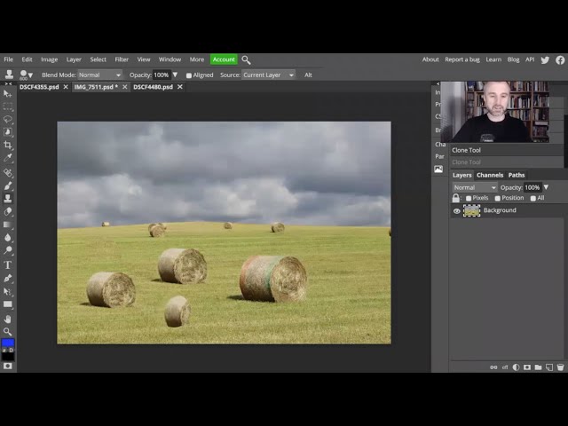Toggle Quick Mask mode icon
The image size is (568, 426).
point(8,367)
